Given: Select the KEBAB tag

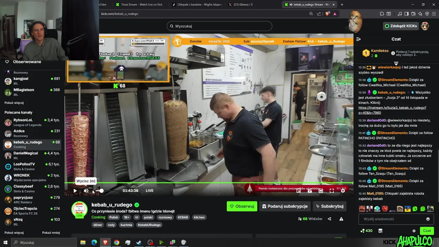Looking at the screenshot, I should click(x=183, y=217).
